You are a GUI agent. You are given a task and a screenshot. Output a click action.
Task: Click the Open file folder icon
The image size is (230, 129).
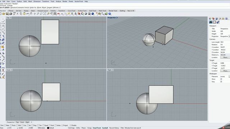pyautogui.click(x=4, y=14)
